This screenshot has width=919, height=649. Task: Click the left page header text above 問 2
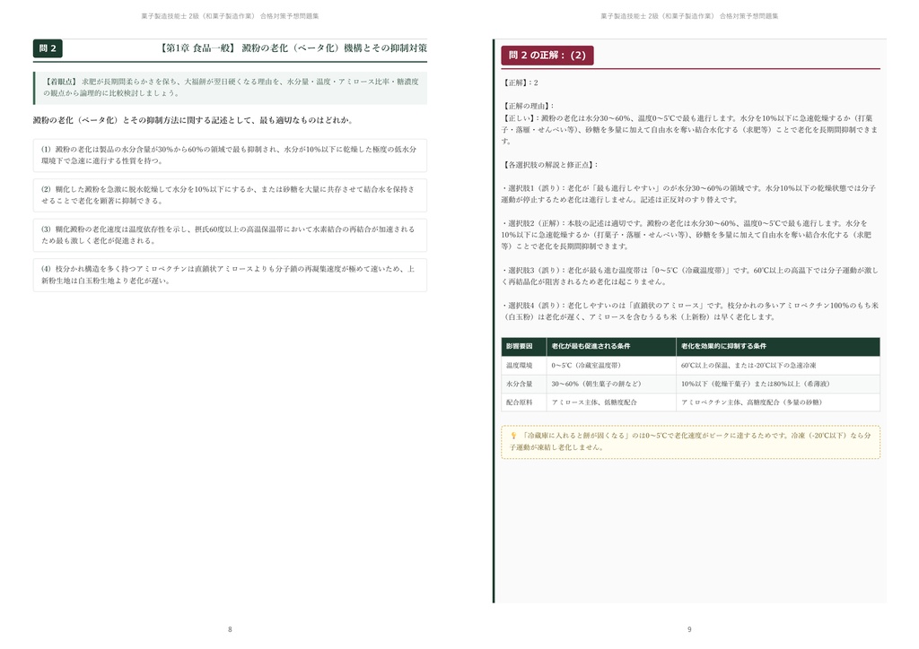coord(230,16)
